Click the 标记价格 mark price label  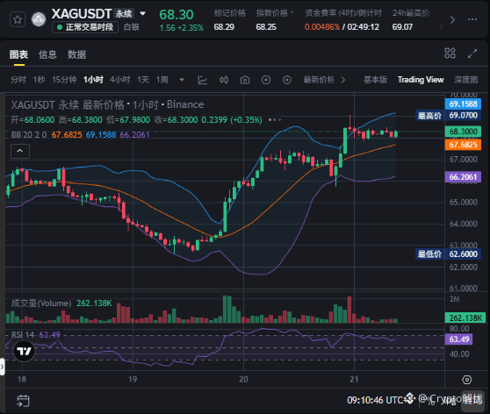click(230, 13)
